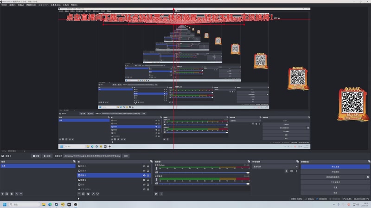Open the 工具 (Tools) menu

[66, 5]
